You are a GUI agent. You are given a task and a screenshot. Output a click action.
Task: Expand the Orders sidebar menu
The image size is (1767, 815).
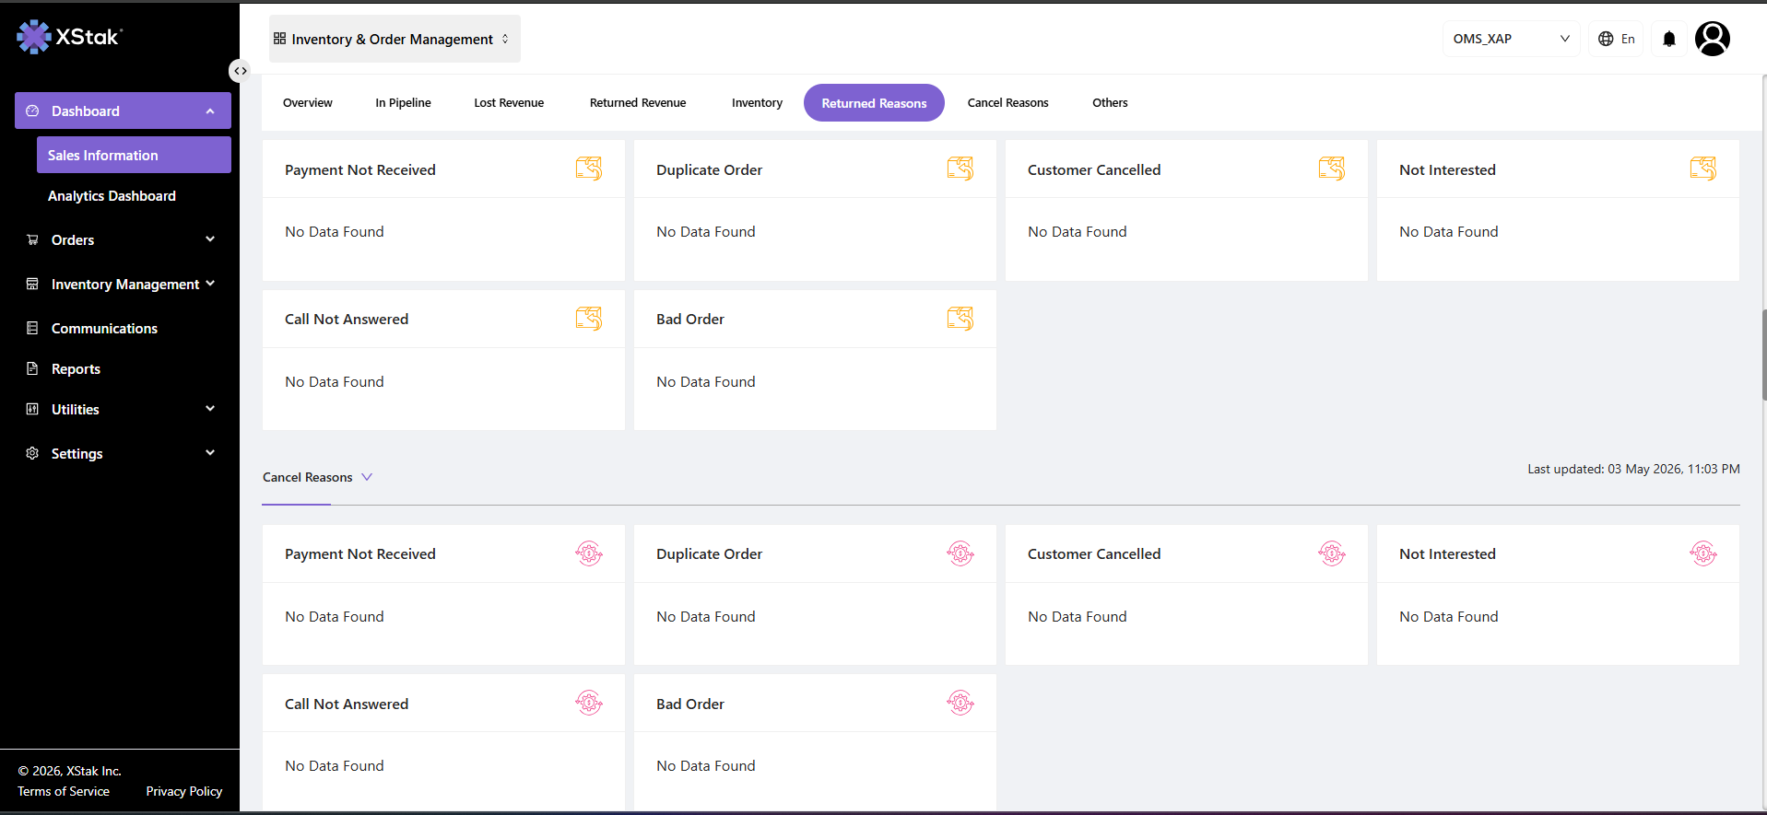coord(210,239)
